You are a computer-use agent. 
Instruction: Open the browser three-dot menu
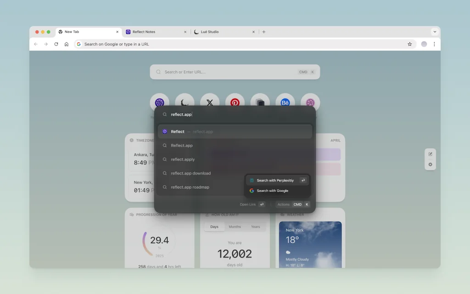pos(435,44)
